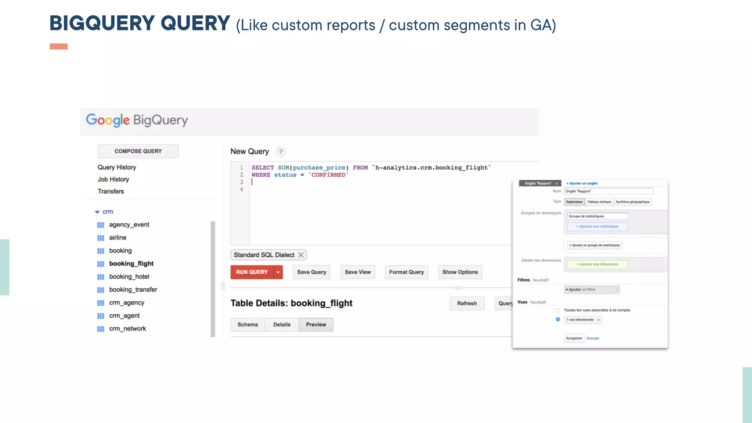Open Transfers in sidebar
Image resolution: width=752 pixels, height=423 pixels.
(111, 191)
